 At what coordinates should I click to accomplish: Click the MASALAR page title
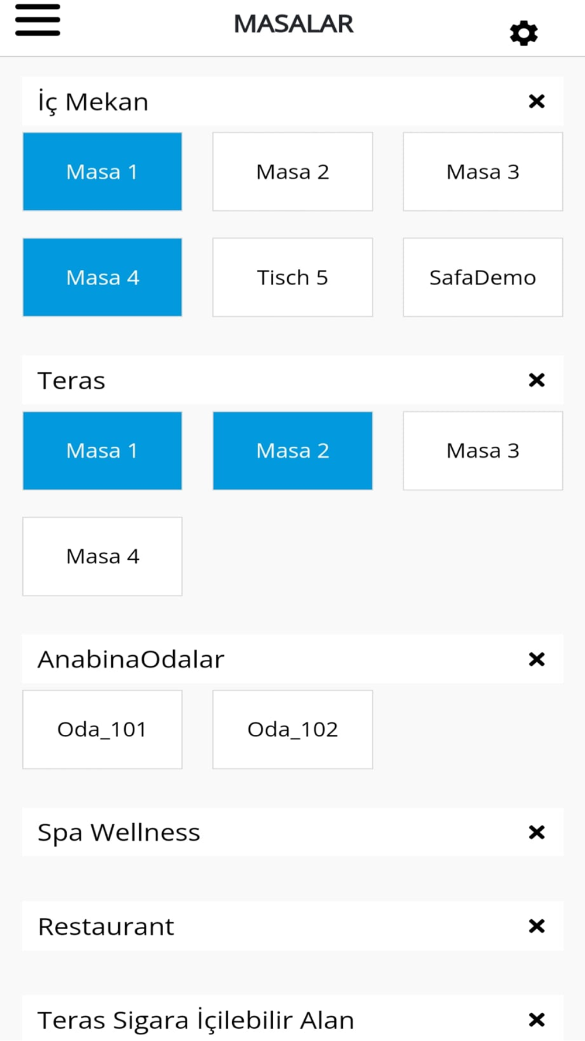pyautogui.click(x=293, y=24)
